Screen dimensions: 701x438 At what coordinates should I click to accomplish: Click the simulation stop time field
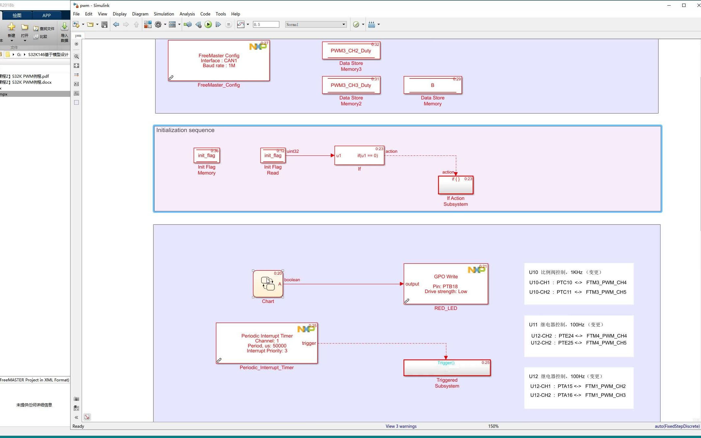click(x=266, y=24)
